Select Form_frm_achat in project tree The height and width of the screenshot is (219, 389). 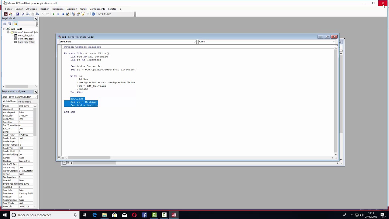tap(26, 36)
